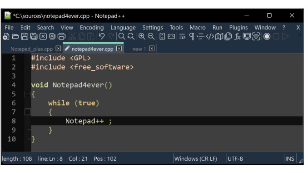
Task: Click "Ln : 8 Col : 21" status field
Action: pyautogui.click(x=68, y=158)
